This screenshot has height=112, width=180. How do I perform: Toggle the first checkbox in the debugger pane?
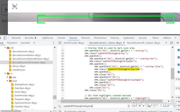(178, 50)
